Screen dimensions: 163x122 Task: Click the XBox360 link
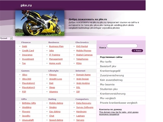coord(27,79)
